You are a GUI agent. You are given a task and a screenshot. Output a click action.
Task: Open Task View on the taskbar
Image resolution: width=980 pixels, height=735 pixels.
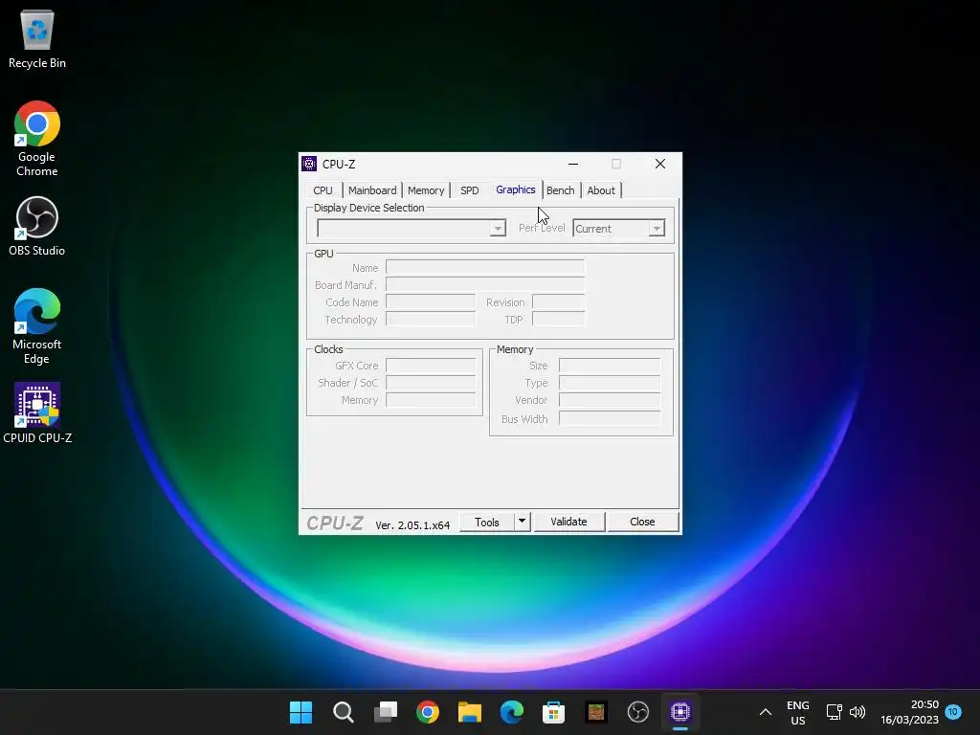tap(385, 712)
